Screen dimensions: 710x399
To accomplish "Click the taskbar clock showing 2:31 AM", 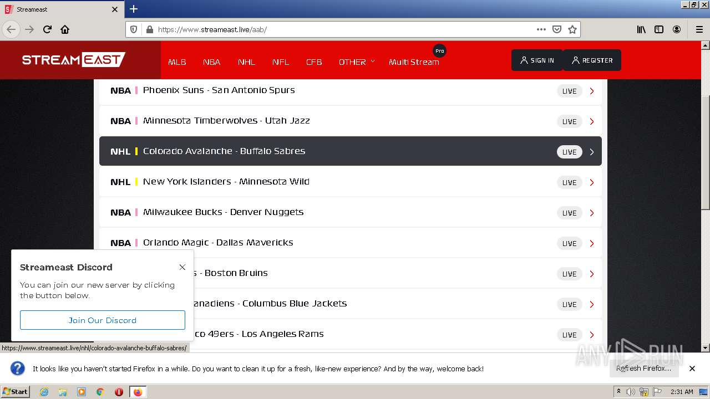I will pyautogui.click(x=682, y=392).
